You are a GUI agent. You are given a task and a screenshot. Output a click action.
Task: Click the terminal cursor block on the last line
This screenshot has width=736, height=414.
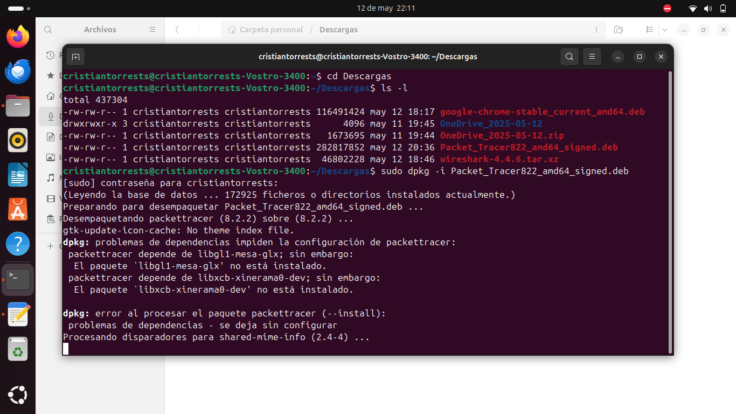click(x=66, y=349)
